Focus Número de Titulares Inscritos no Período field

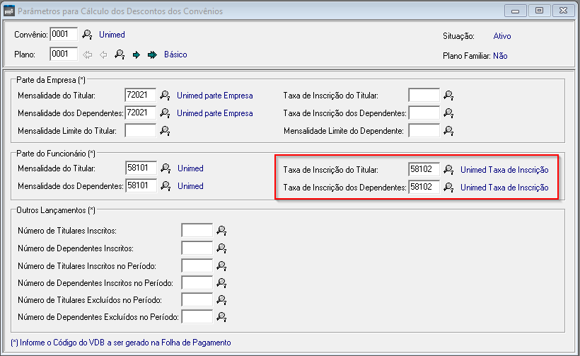point(197,265)
